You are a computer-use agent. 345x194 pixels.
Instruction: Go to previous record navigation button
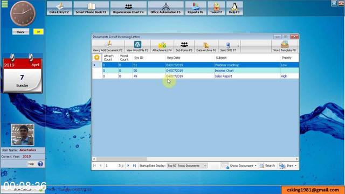(101, 165)
